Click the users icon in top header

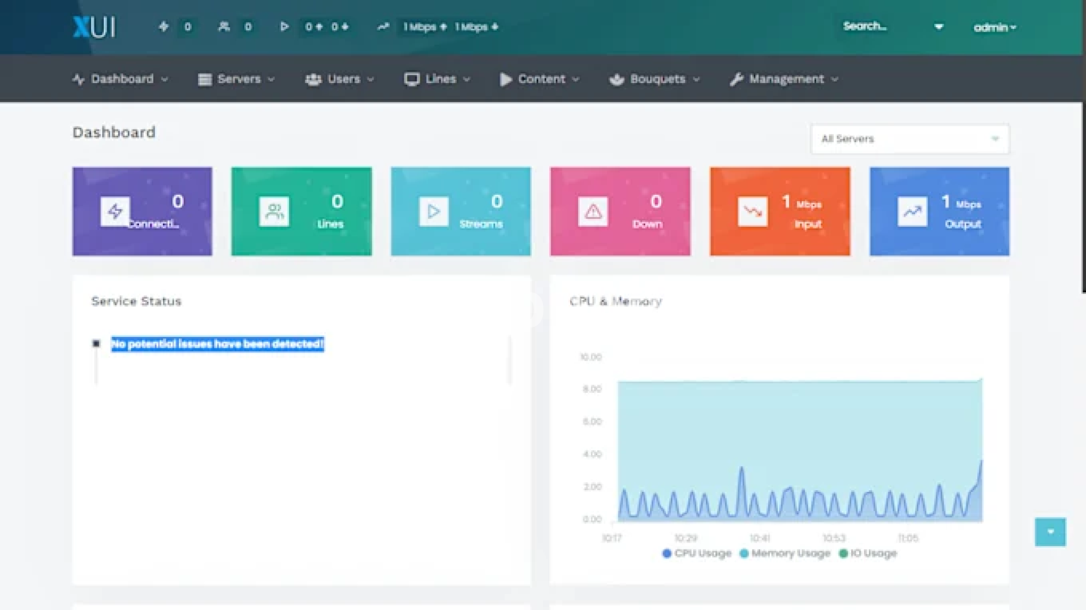[x=224, y=27]
